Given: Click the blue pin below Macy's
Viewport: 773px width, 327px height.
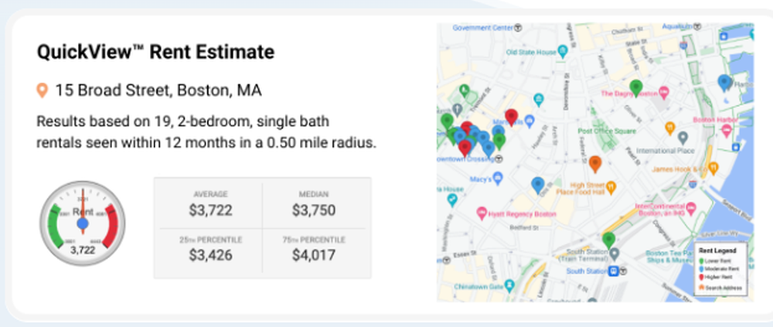Looking at the screenshot, I should coord(538,185).
